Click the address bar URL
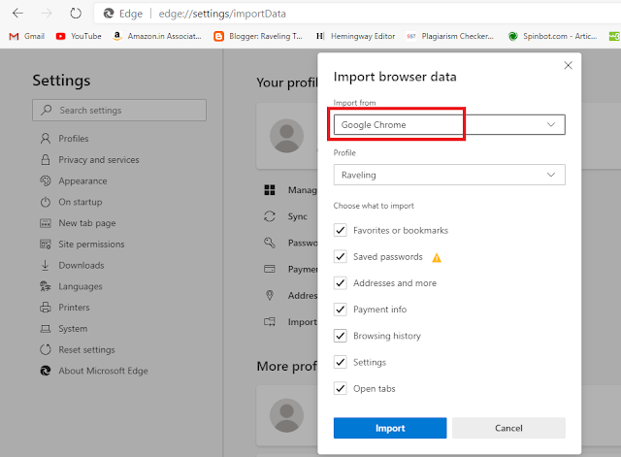The width and height of the screenshot is (621, 457). (222, 14)
